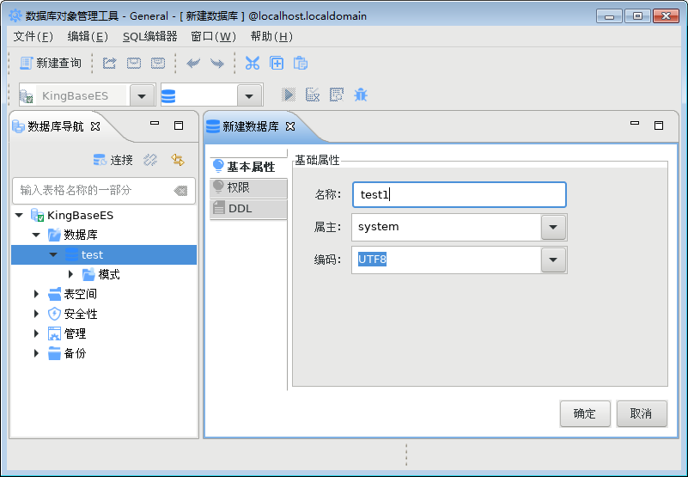
Task: Click the disconnect icon in navigator toolbar
Action: coord(150,160)
